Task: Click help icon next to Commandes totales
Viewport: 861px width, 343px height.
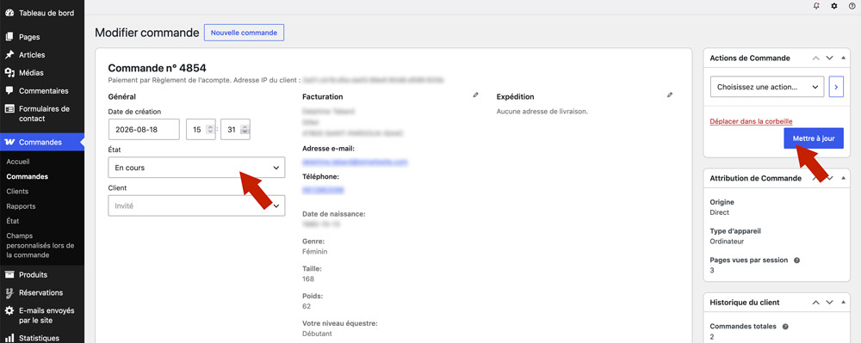Action: [x=784, y=327]
